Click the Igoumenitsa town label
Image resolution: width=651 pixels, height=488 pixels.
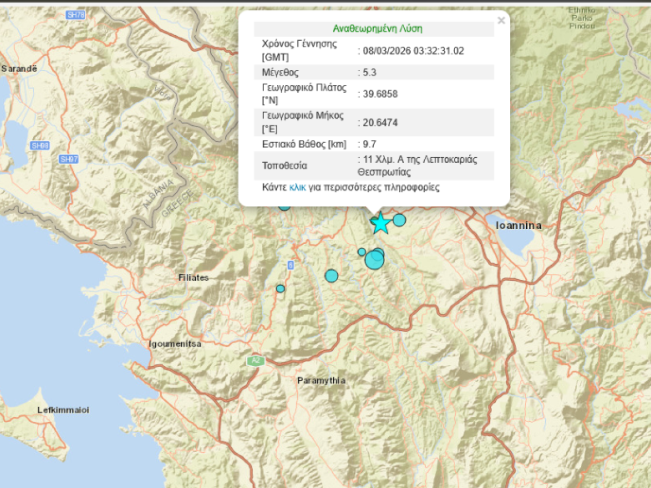[175, 344]
